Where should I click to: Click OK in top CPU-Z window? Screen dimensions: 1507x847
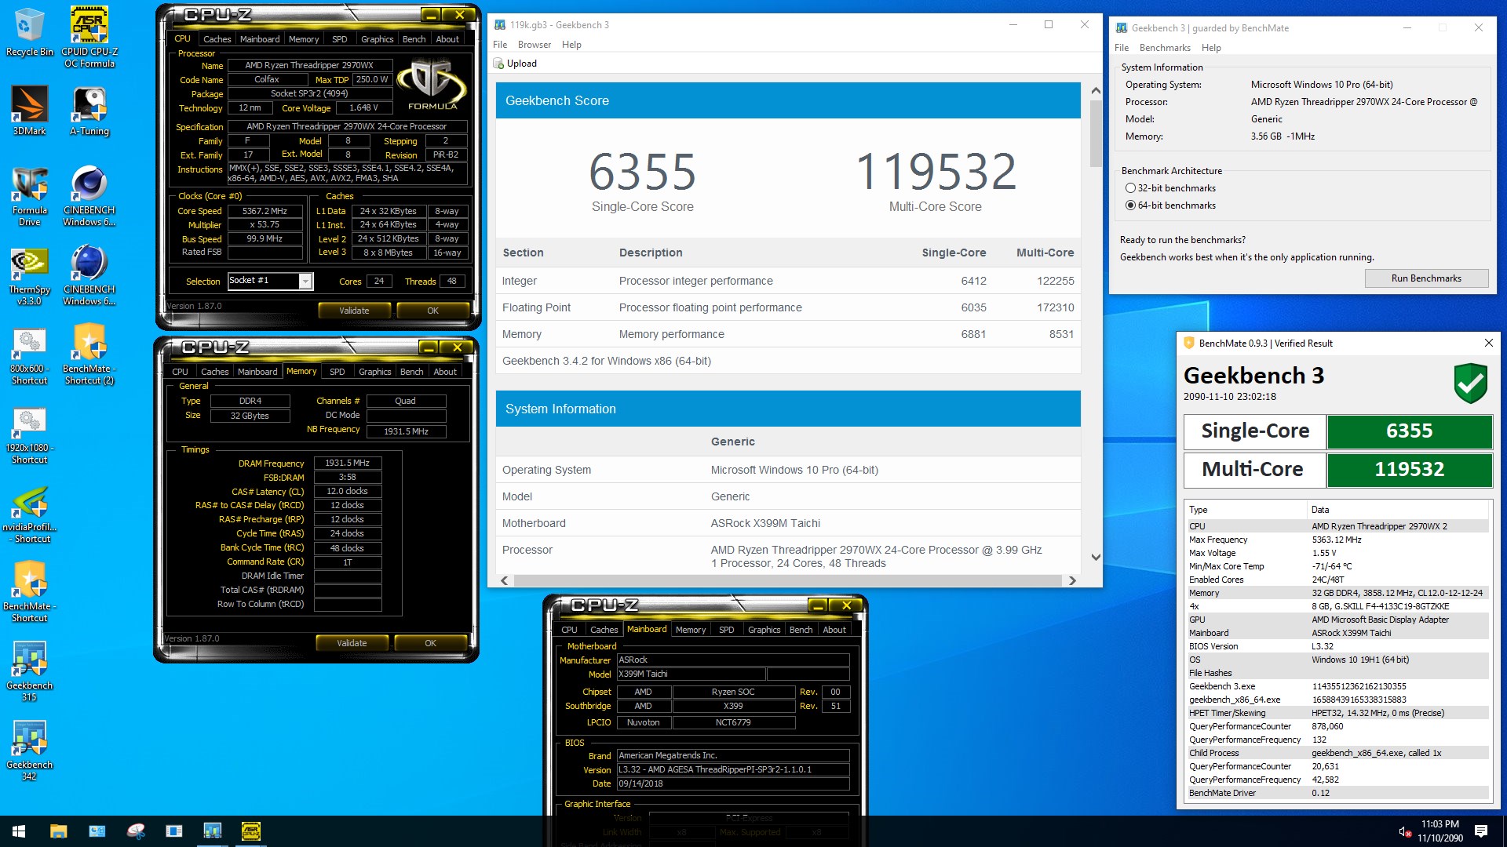point(432,311)
